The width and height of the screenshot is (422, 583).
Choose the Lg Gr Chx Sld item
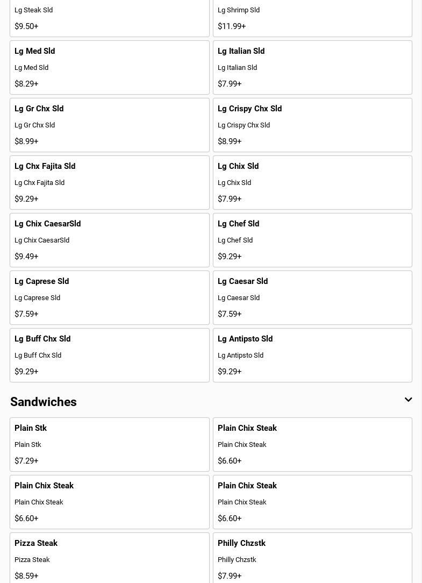click(109, 125)
